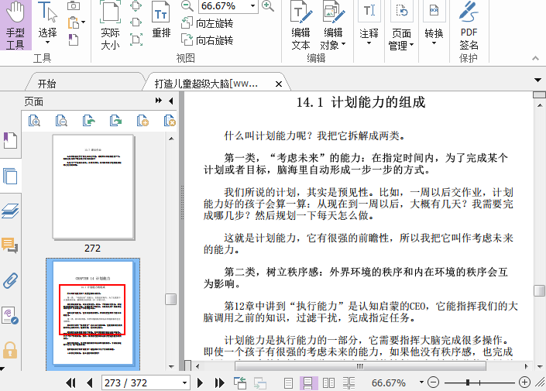Click the rotate page clockwise icon
Image resolution: width=546 pixels, height=391 pixels.
pyautogui.click(x=115, y=121)
